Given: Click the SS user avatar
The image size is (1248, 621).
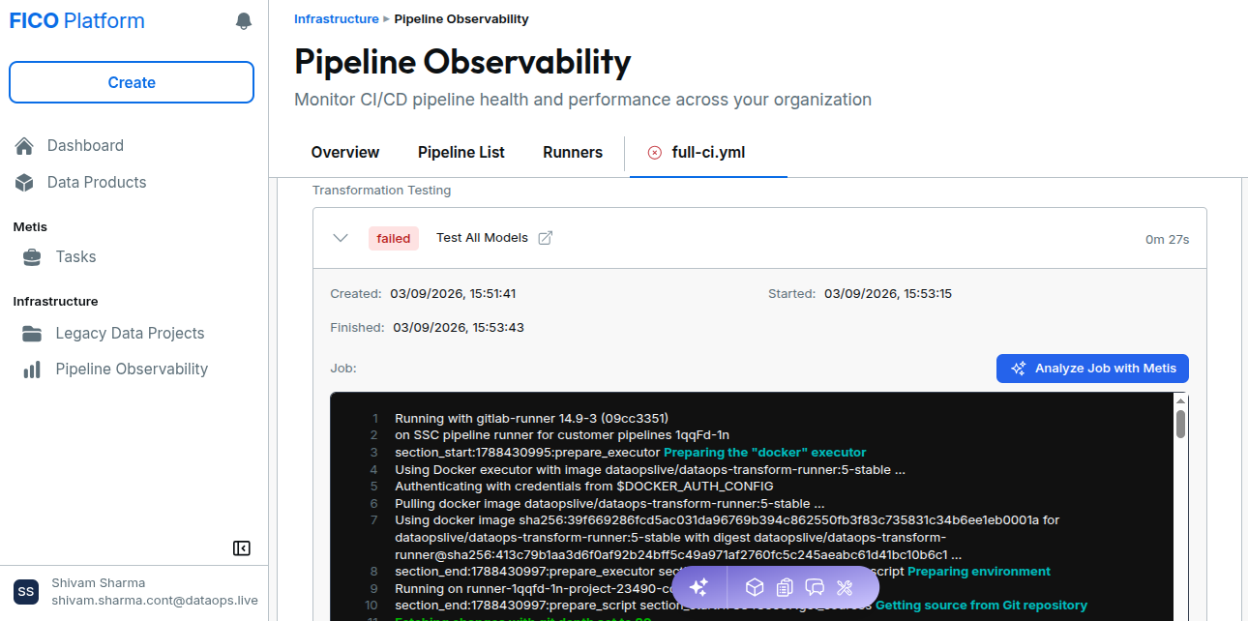Looking at the screenshot, I should [x=26, y=591].
